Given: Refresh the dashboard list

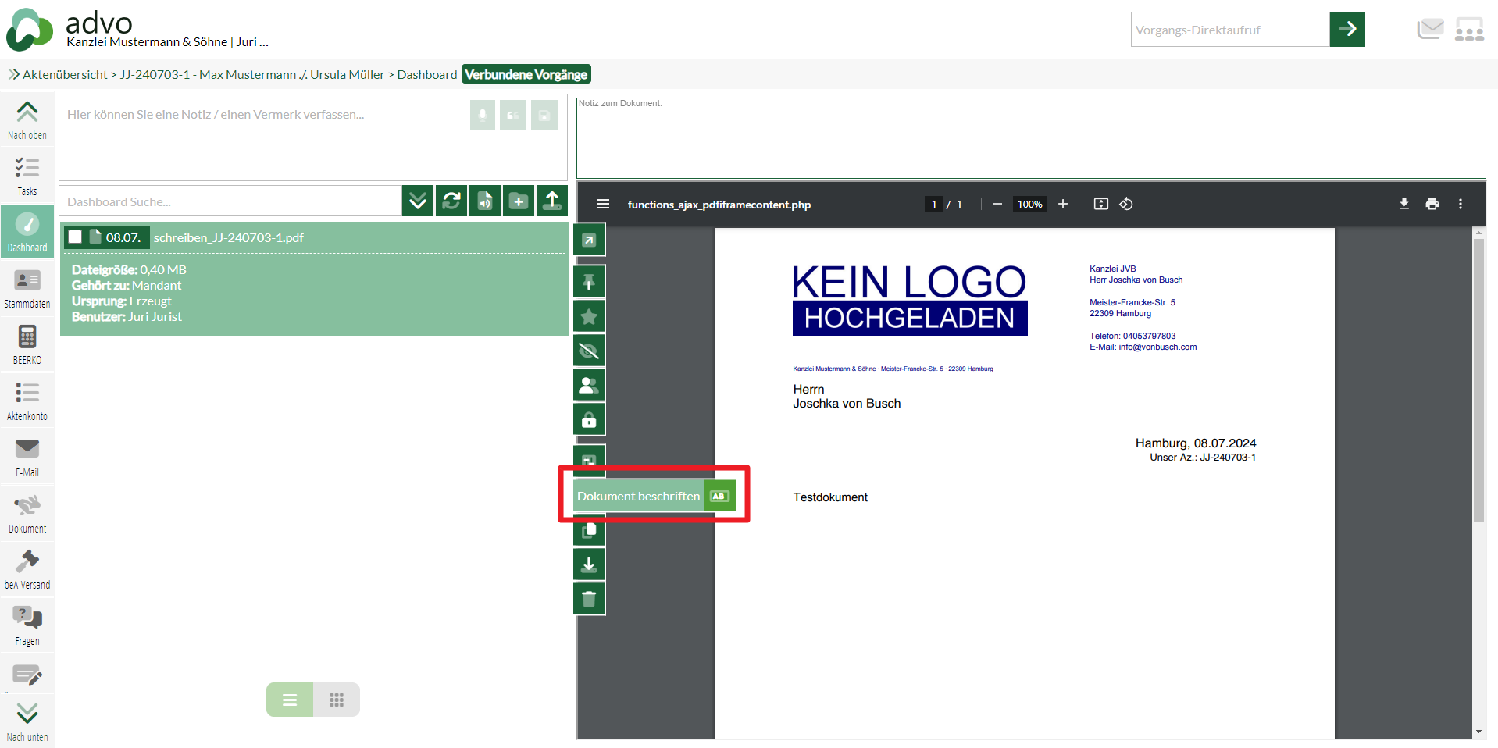Looking at the screenshot, I should 451,201.
